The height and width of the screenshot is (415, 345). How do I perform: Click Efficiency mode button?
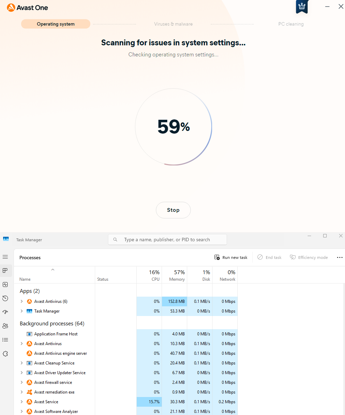tap(309, 257)
